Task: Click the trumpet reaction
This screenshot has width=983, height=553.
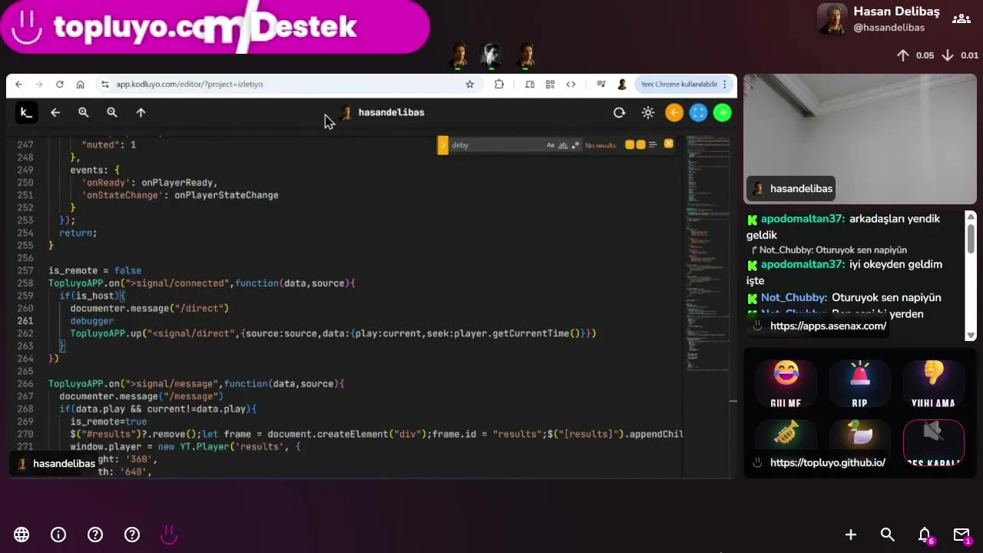Action: [x=786, y=435]
